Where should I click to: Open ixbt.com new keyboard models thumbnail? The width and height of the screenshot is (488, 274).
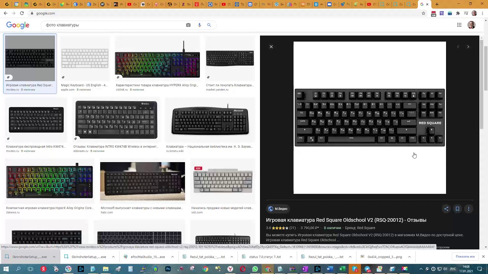[x=223, y=181]
